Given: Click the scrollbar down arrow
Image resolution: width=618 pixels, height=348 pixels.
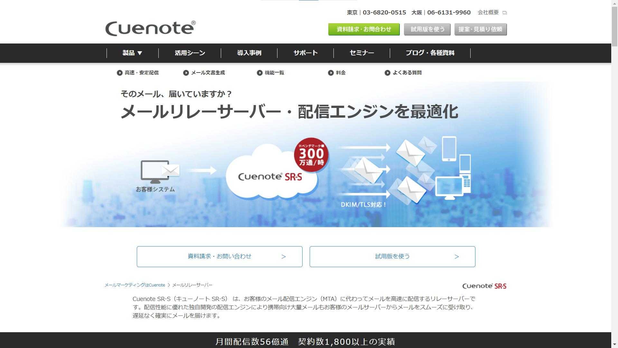Looking at the screenshot, I should pyautogui.click(x=614, y=345).
